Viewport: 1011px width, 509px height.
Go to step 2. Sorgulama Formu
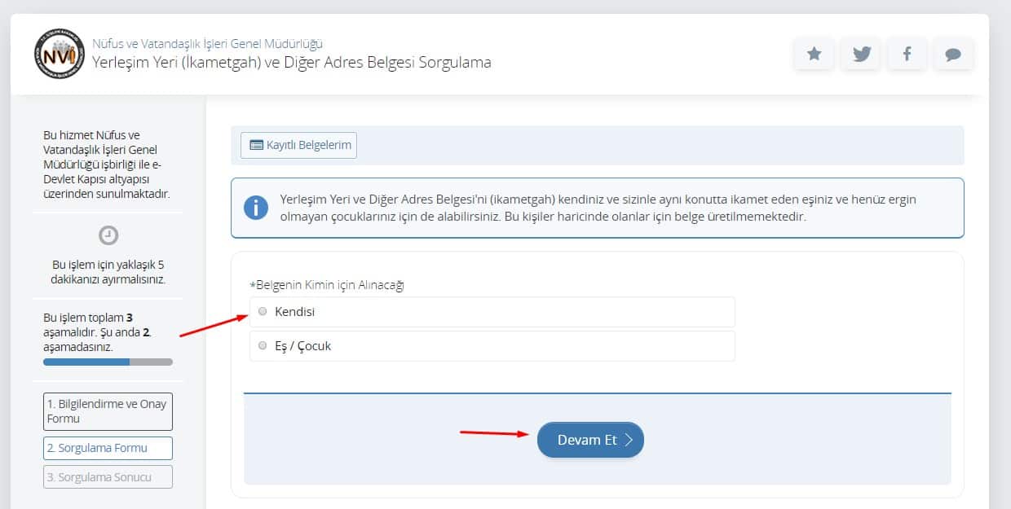coord(108,448)
